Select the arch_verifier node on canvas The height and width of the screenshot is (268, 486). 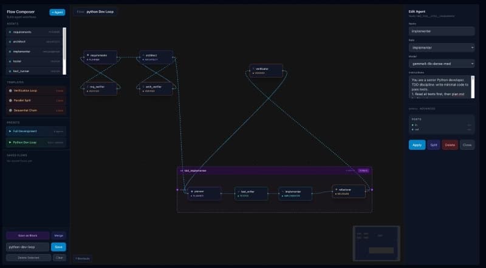156,89
